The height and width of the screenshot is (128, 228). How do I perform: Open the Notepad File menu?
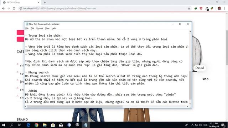[x=27, y=28]
